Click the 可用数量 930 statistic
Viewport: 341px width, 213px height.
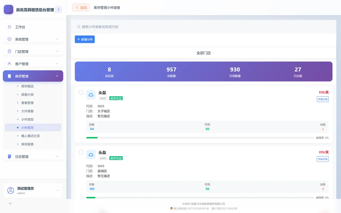[x=235, y=72]
